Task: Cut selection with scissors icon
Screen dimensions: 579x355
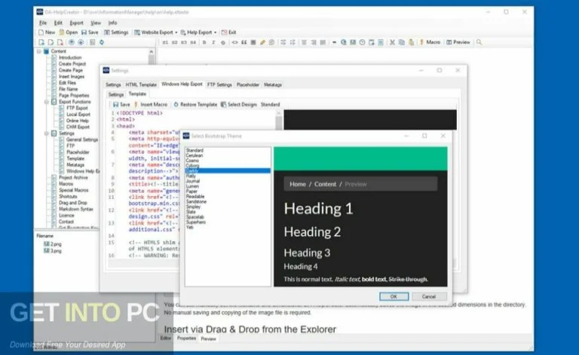Action: 392,42
